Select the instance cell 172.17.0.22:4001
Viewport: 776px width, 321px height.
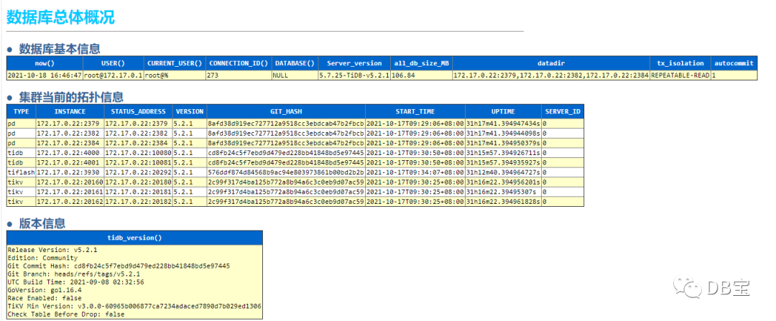click(70, 162)
